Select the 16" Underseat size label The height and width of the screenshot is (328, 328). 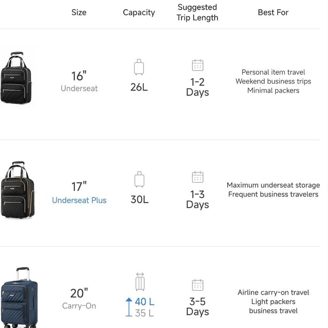[79, 82]
